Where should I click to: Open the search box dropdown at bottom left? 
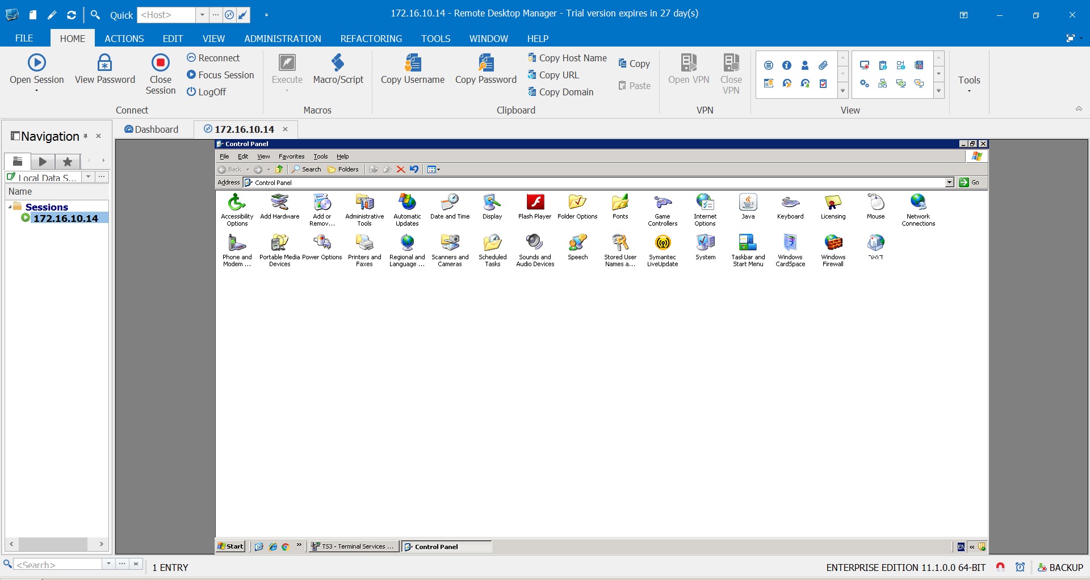108,564
